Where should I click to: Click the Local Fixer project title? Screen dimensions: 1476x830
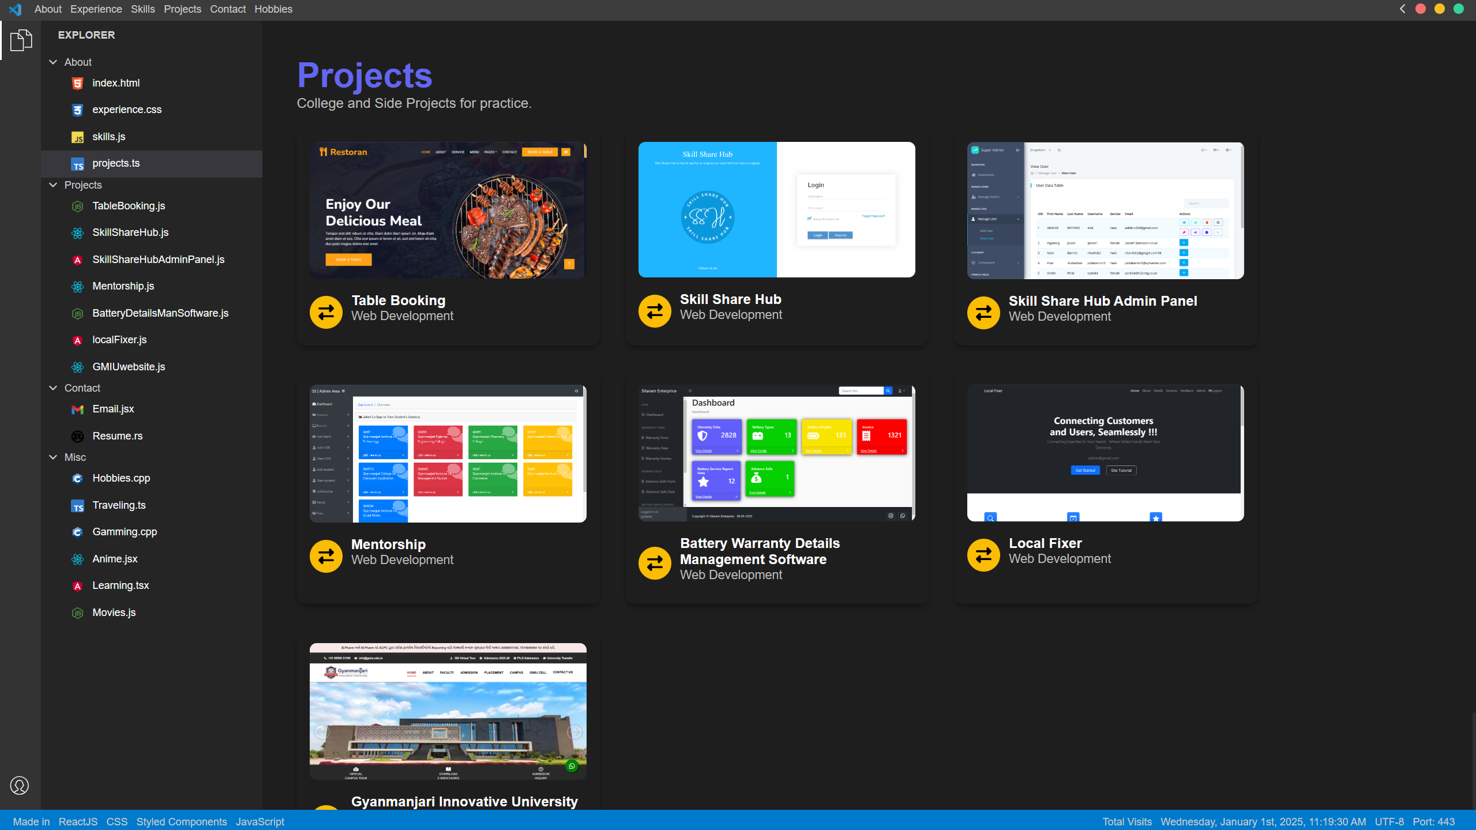coord(1045,543)
